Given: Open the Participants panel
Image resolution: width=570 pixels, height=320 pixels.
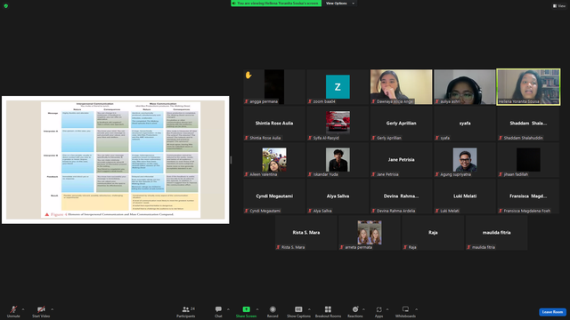Looking at the screenshot, I should pyautogui.click(x=186, y=312).
